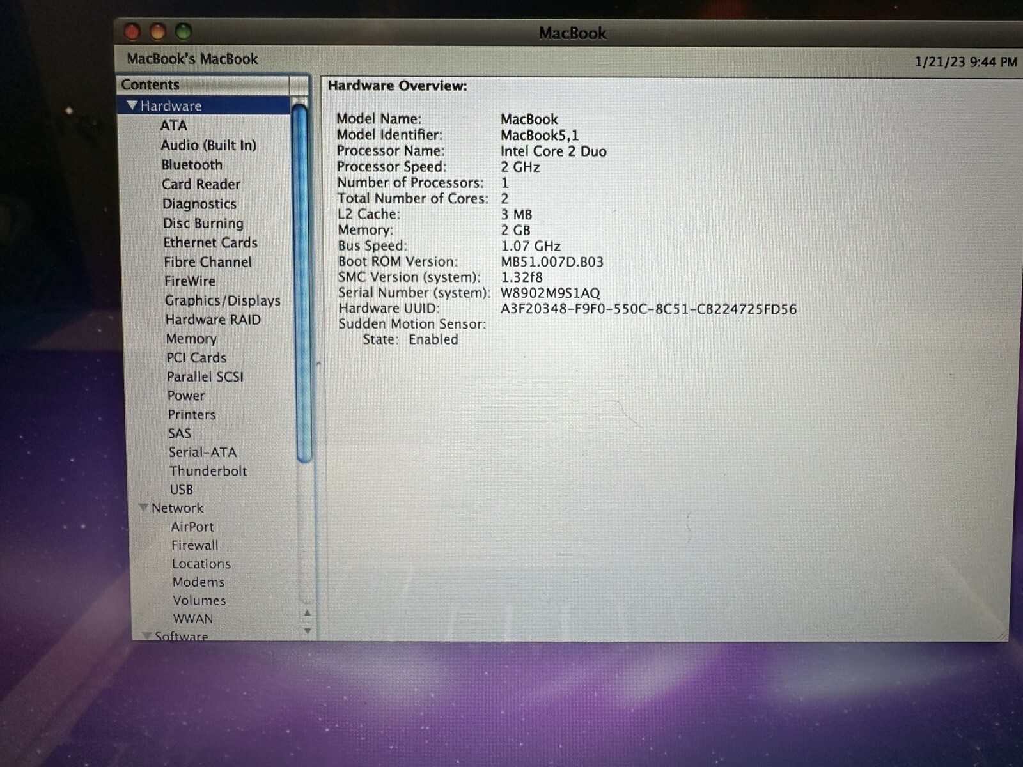Viewport: 1023px width, 767px height.
Task: Select Memory in the sidebar
Action: click(x=191, y=339)
